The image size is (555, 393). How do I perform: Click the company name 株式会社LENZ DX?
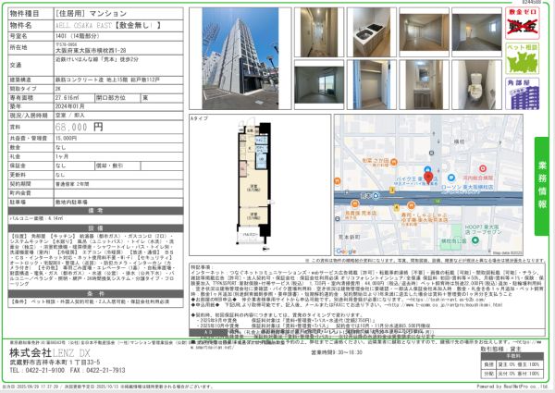click(50, 352)
